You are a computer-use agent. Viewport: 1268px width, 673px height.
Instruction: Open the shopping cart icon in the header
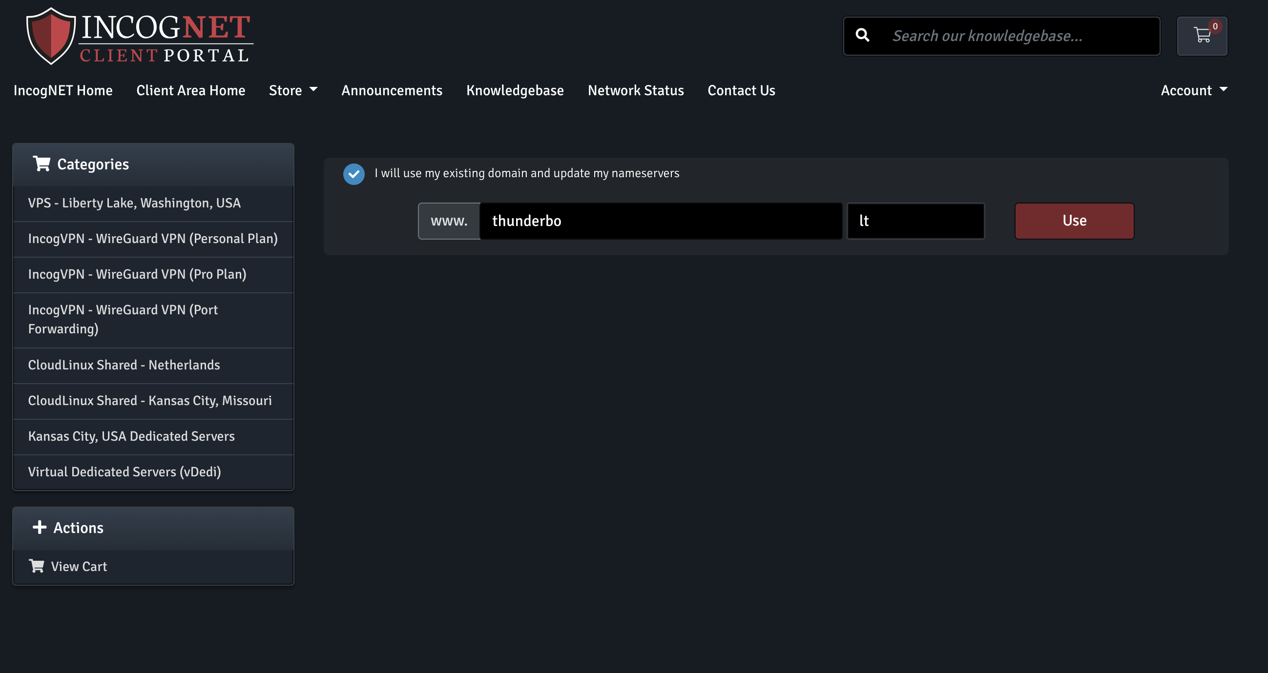tap(1202, 36)
